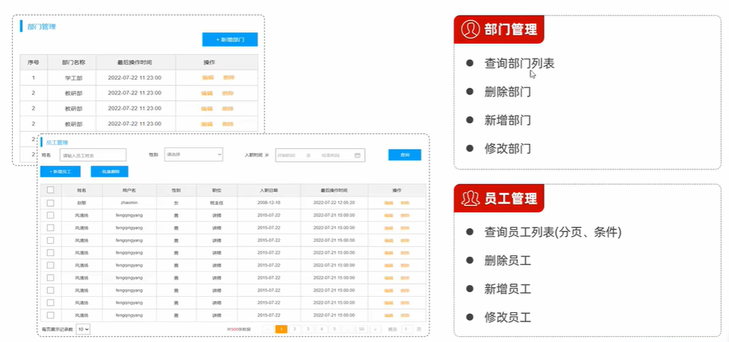This screenshot has width=729, height=342.
Task: Click 最后操作时间 header in employee table
Action: coord(333,190)
